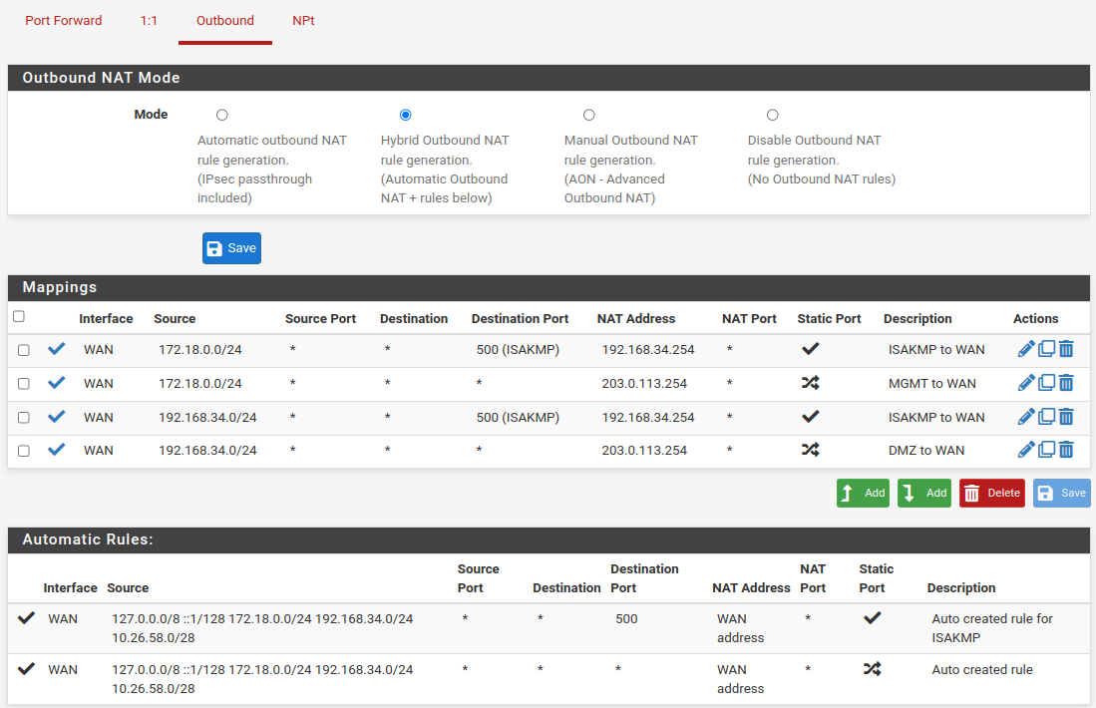
Task: Click the enabled checkmark of Auto created rule for ISAKMP
Action: pos(27,618)
